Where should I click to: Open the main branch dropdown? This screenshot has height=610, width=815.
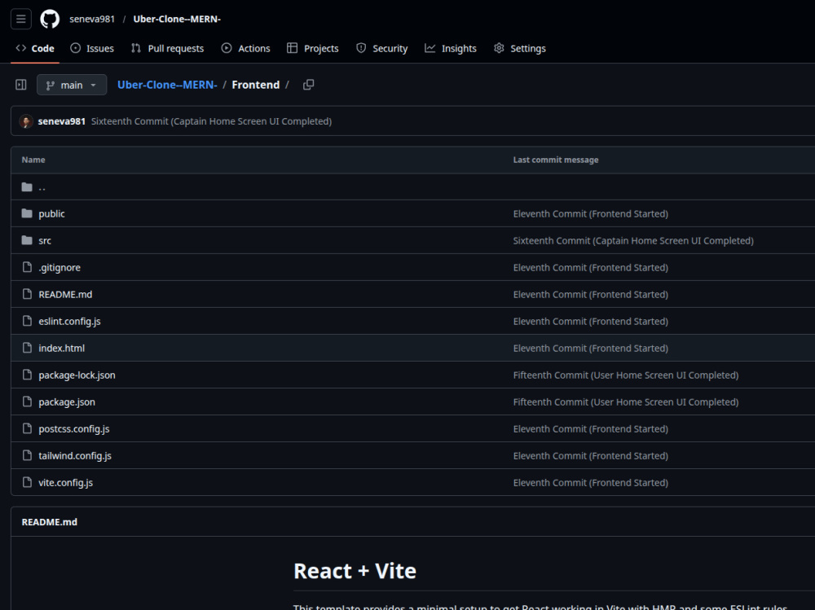pyautogui.click(x=72, y=86)
